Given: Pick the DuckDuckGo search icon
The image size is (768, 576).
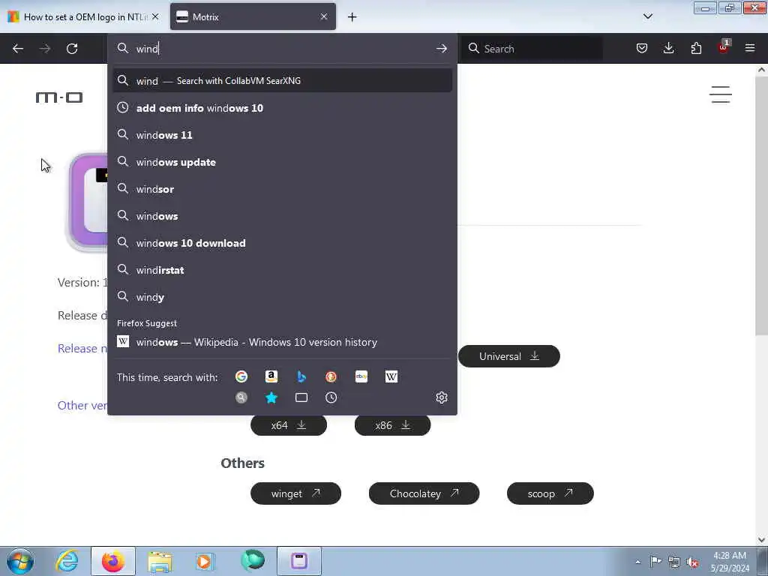Looking at the screenshot, I should pyautogui.click(x=331, y=376).
